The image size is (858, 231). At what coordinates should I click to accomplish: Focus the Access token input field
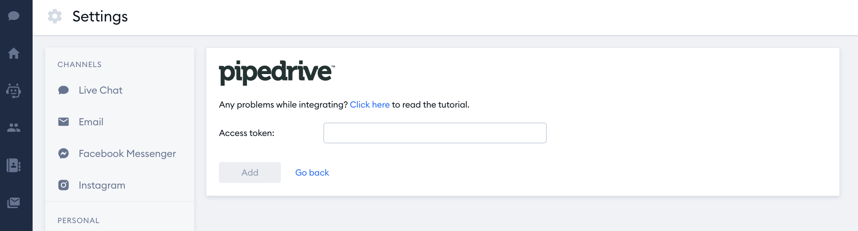tap(435, 133)
